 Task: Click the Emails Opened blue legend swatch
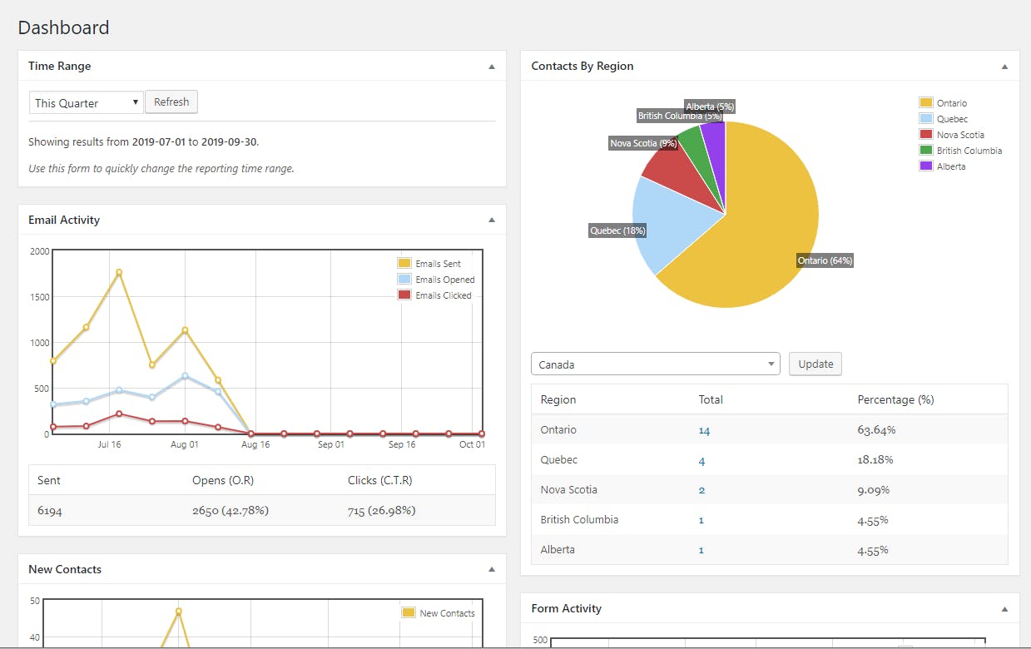click(x=404, y=279)
